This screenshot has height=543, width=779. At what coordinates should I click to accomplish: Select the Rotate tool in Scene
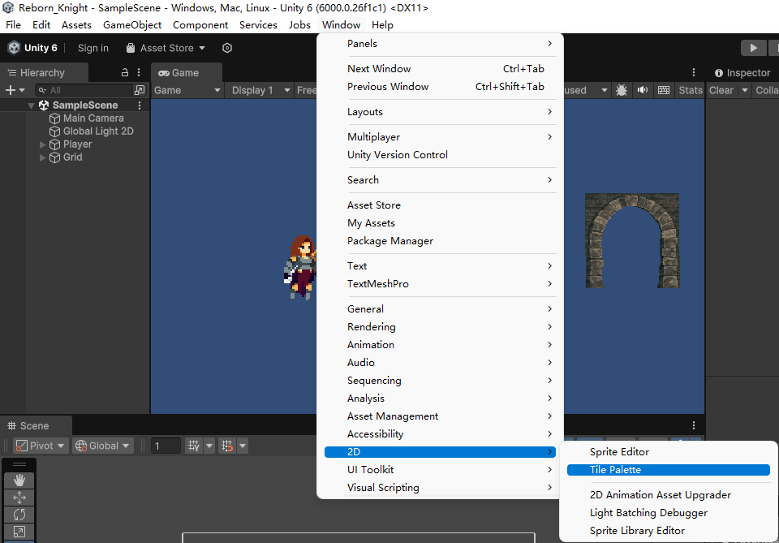coord(19,514)
